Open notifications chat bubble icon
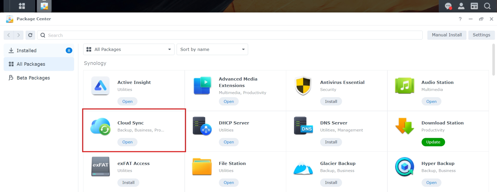Viewport: 497px width, 192px height. [x=448, y=6]
